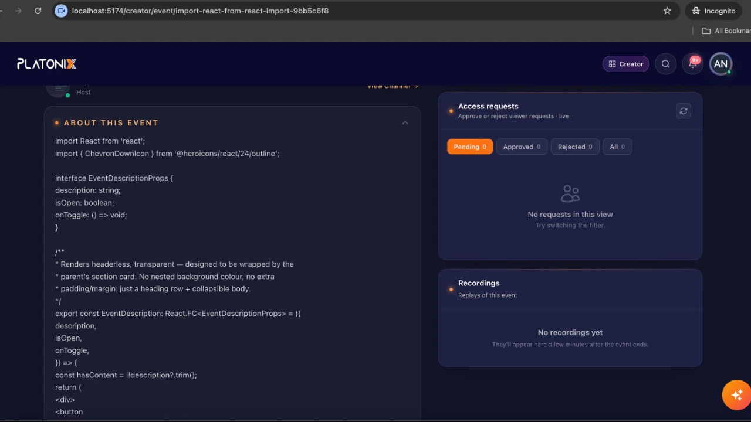The height and width of the screenshot is (422, 751).
Task: Click the site info icon in address bar
Action: coord(60,11)
